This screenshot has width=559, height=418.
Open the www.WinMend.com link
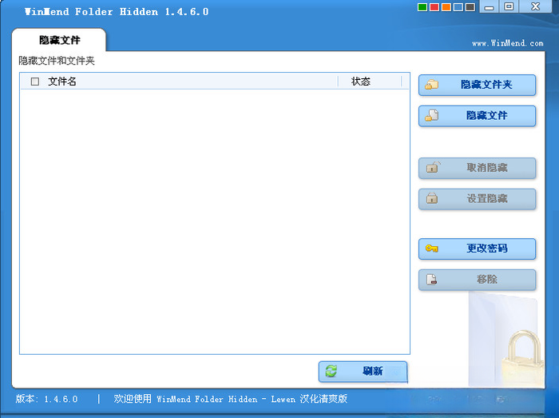tap(508, 43)
